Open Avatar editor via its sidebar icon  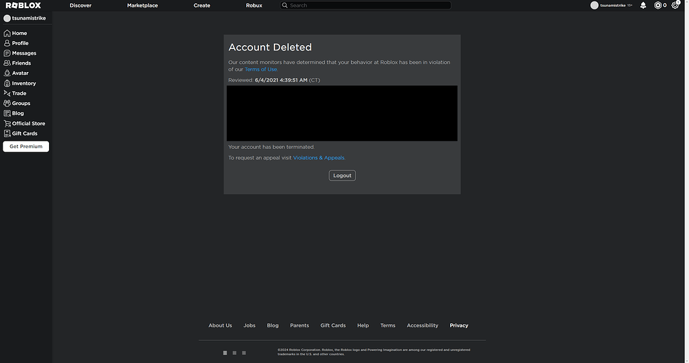pyautogui.click(x=7, y=73)
